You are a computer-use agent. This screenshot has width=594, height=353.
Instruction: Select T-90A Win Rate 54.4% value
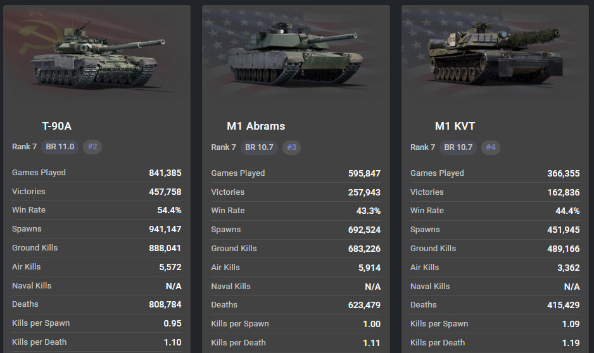[x=169, y=210]
